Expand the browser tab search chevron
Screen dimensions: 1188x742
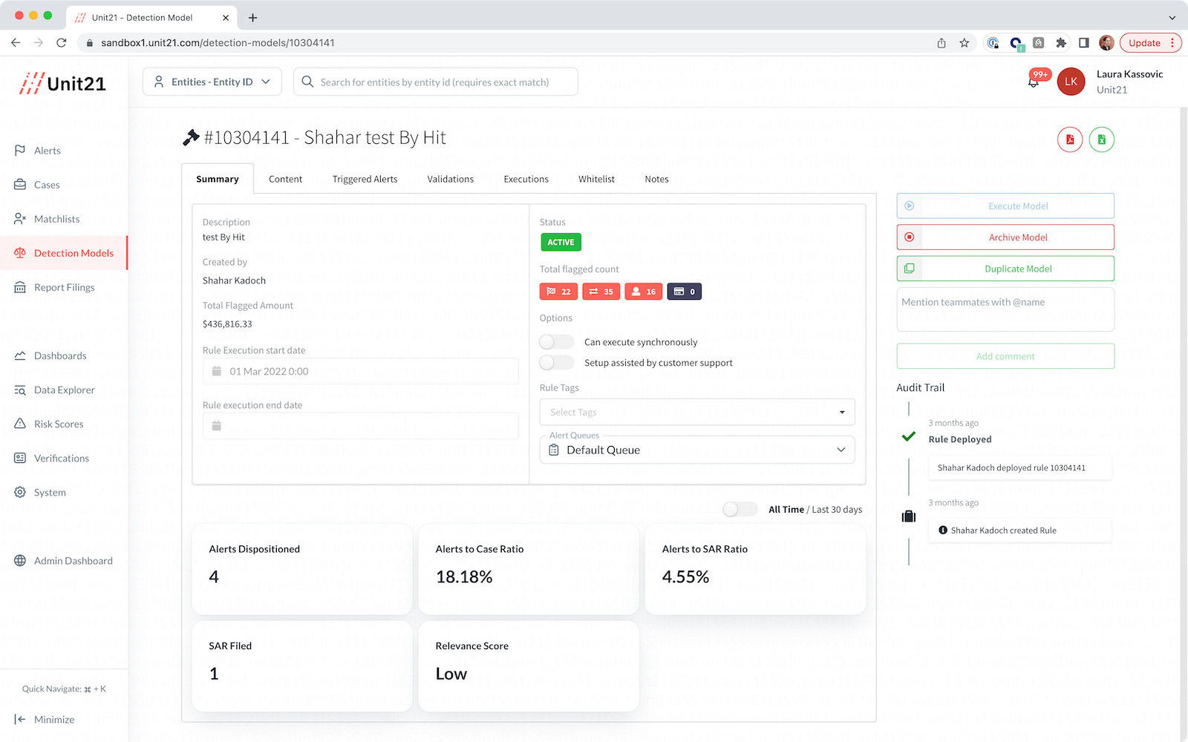click(x=1172, y=18)
